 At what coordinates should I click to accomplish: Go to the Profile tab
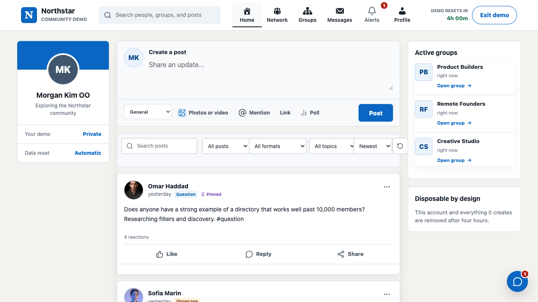pos(402,15)
